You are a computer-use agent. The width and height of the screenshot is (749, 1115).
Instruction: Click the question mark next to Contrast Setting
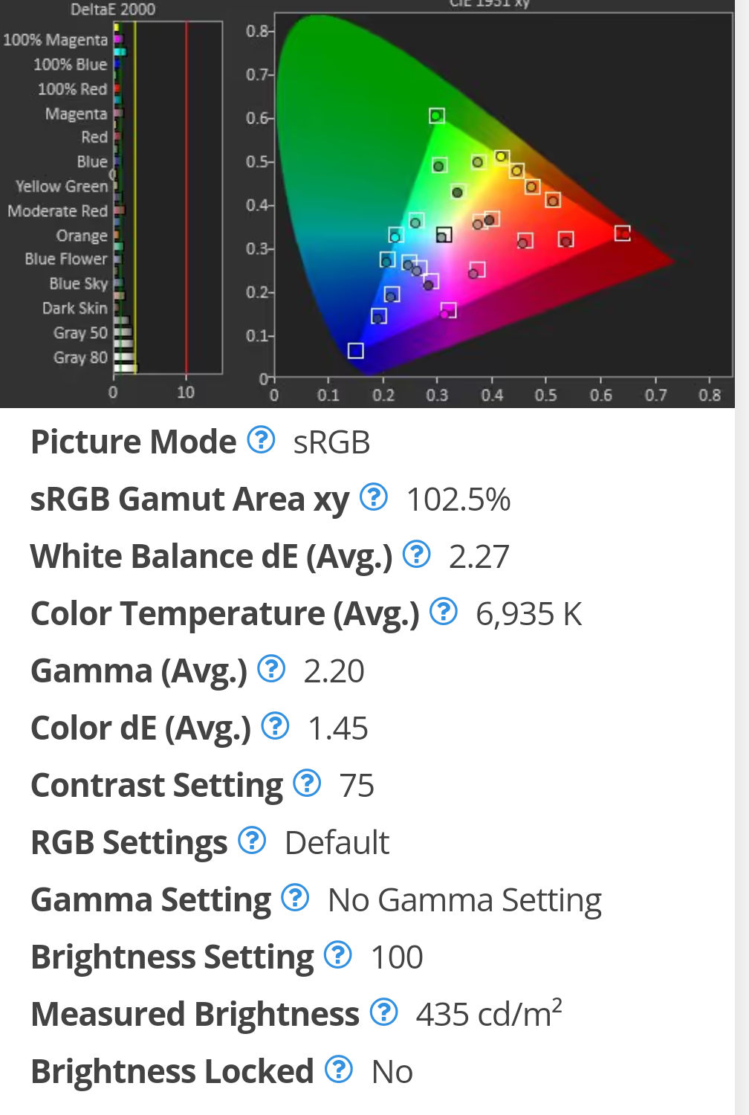(x=307, y=783)
